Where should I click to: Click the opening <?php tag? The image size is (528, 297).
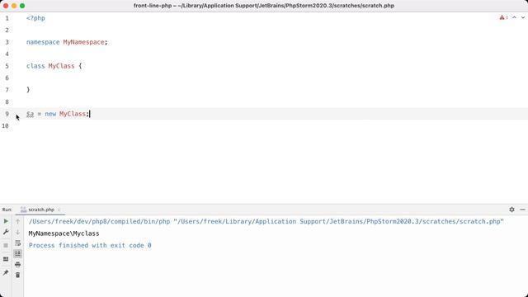click(x=35, y=18)
